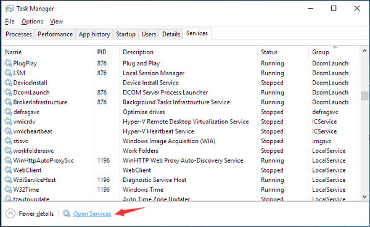Viewport: 370px width, 227px height.
Task: Click 'DCOM Server Process Launcher' description
Action: click(165, 93)
